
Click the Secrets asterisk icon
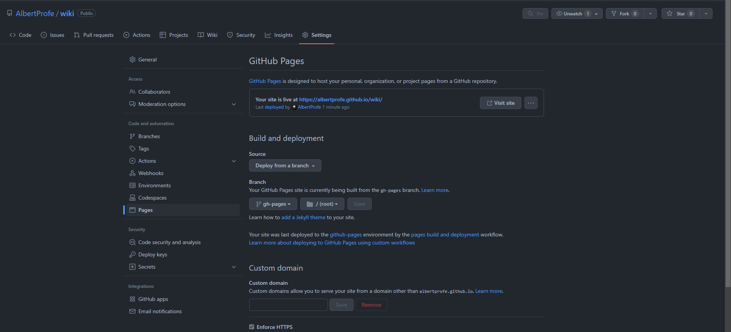132,267
